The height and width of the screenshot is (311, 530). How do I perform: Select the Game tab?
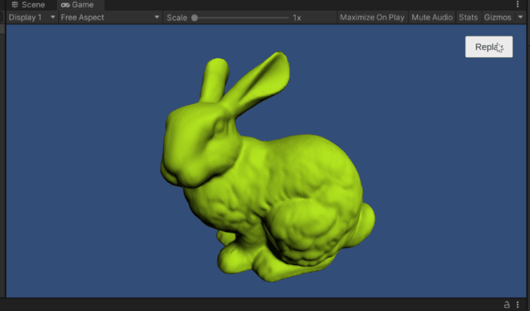(x=78, y=5)
